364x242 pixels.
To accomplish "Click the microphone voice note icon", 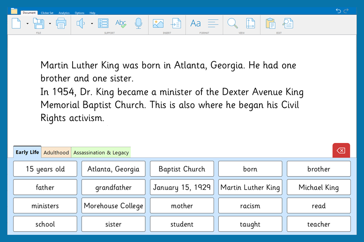I will [138, 23].
